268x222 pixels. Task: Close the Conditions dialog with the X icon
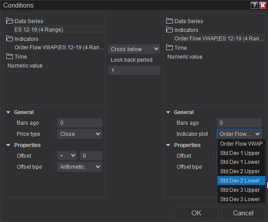[262, 5]
